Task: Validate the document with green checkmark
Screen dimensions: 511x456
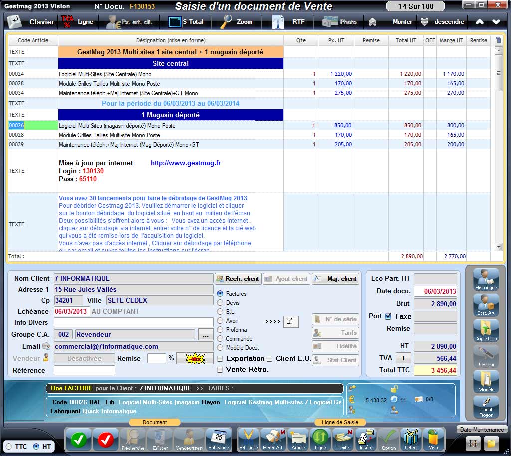Action: point(78,440)
